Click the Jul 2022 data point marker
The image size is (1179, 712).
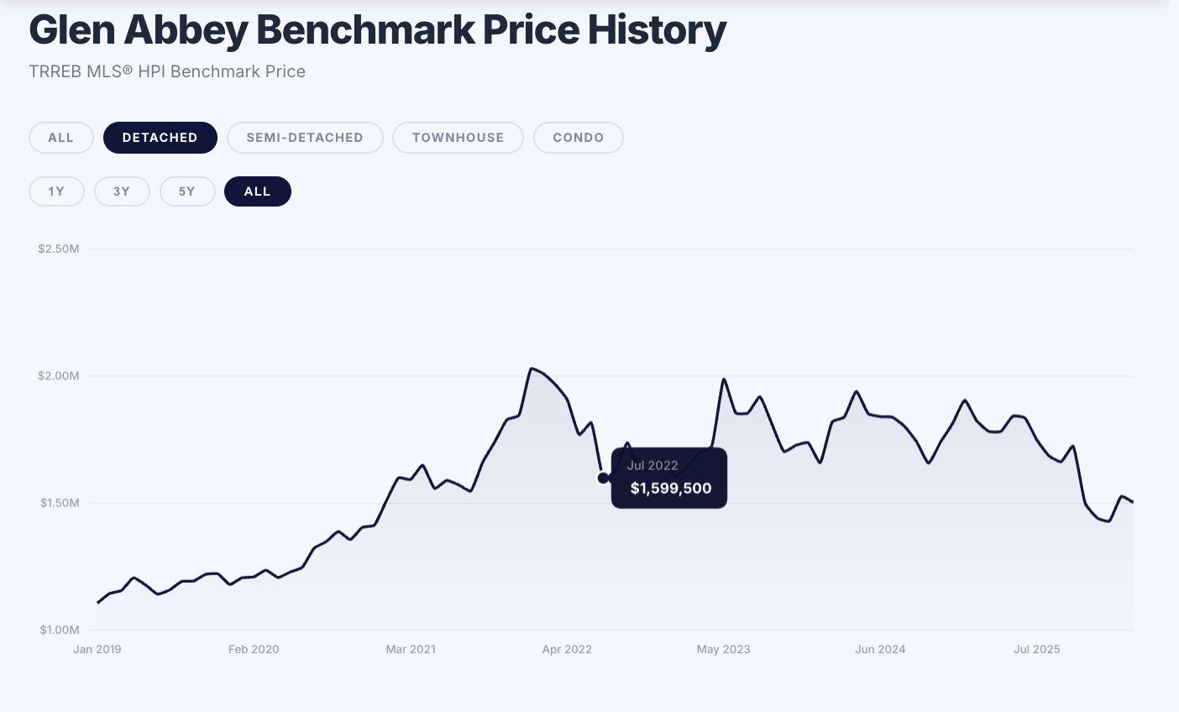[603, 478]
